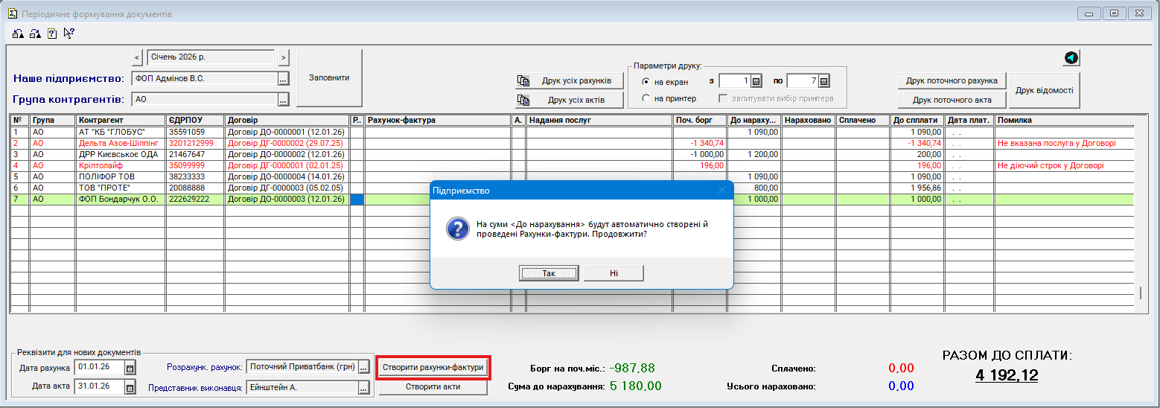Open calendar picker for Дата рахунка

130,368
